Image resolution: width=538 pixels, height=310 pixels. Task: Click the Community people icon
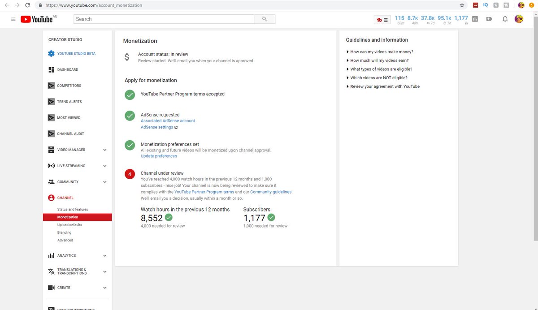point(51,182)
